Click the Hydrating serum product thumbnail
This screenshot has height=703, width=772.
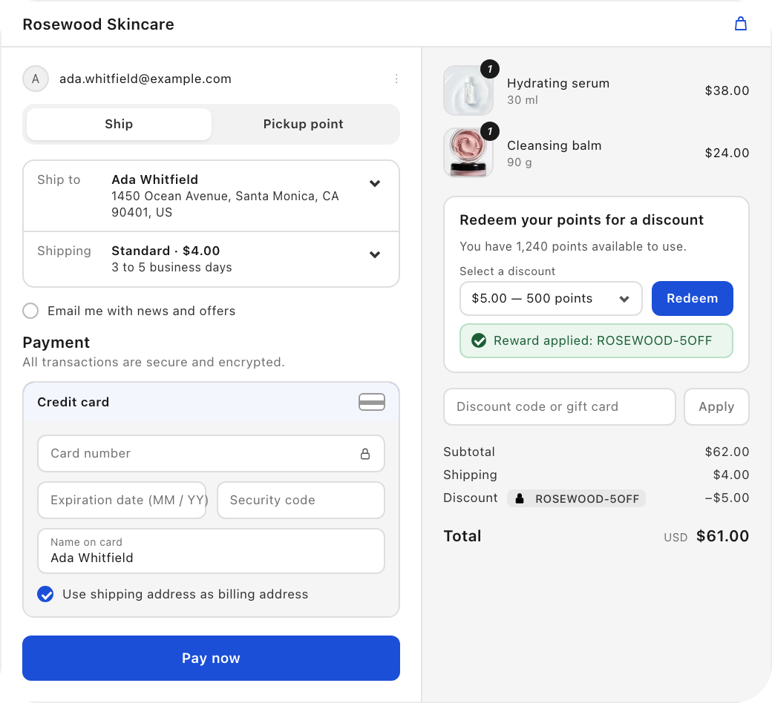pos(468,90)
